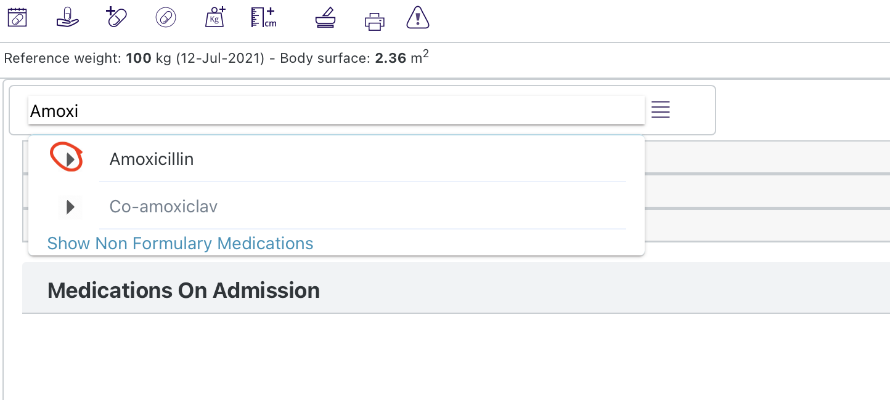Record new height using the cm ruler icon

pos(264,17)
